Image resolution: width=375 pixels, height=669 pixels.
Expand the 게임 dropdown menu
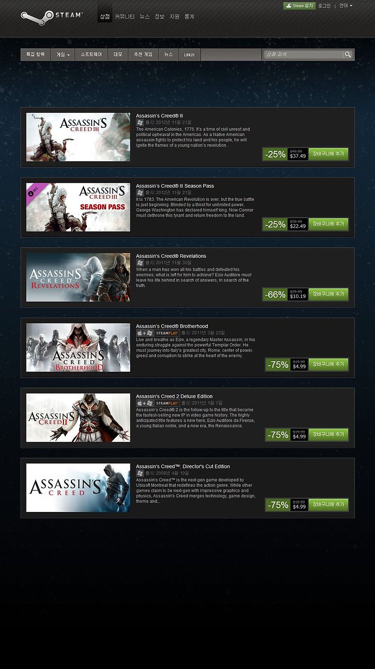point(63,54)
